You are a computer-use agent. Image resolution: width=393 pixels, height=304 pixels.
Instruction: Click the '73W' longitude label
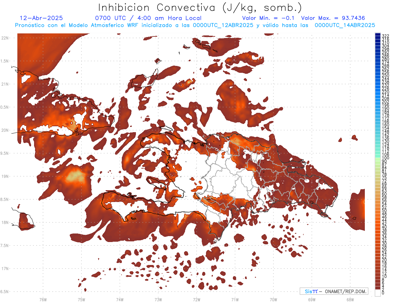[x=158, y=299]
